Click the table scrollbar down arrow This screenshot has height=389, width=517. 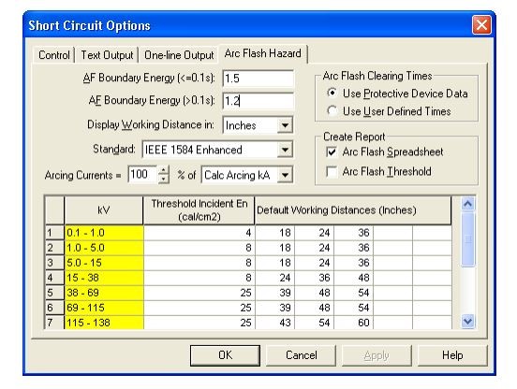click(x=468, y=321)
